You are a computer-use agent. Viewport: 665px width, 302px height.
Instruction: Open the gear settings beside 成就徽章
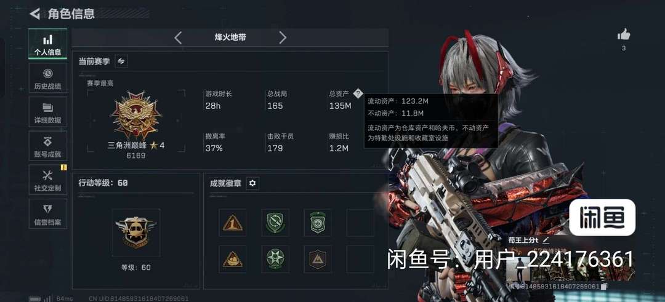pos(253,183)
